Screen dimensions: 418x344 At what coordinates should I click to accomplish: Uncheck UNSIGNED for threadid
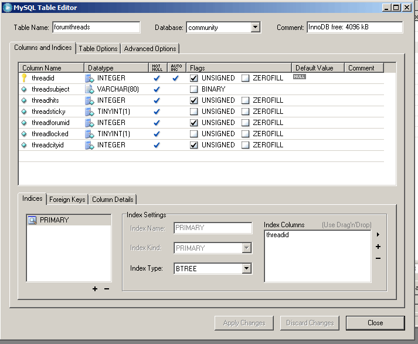[194, 78]
